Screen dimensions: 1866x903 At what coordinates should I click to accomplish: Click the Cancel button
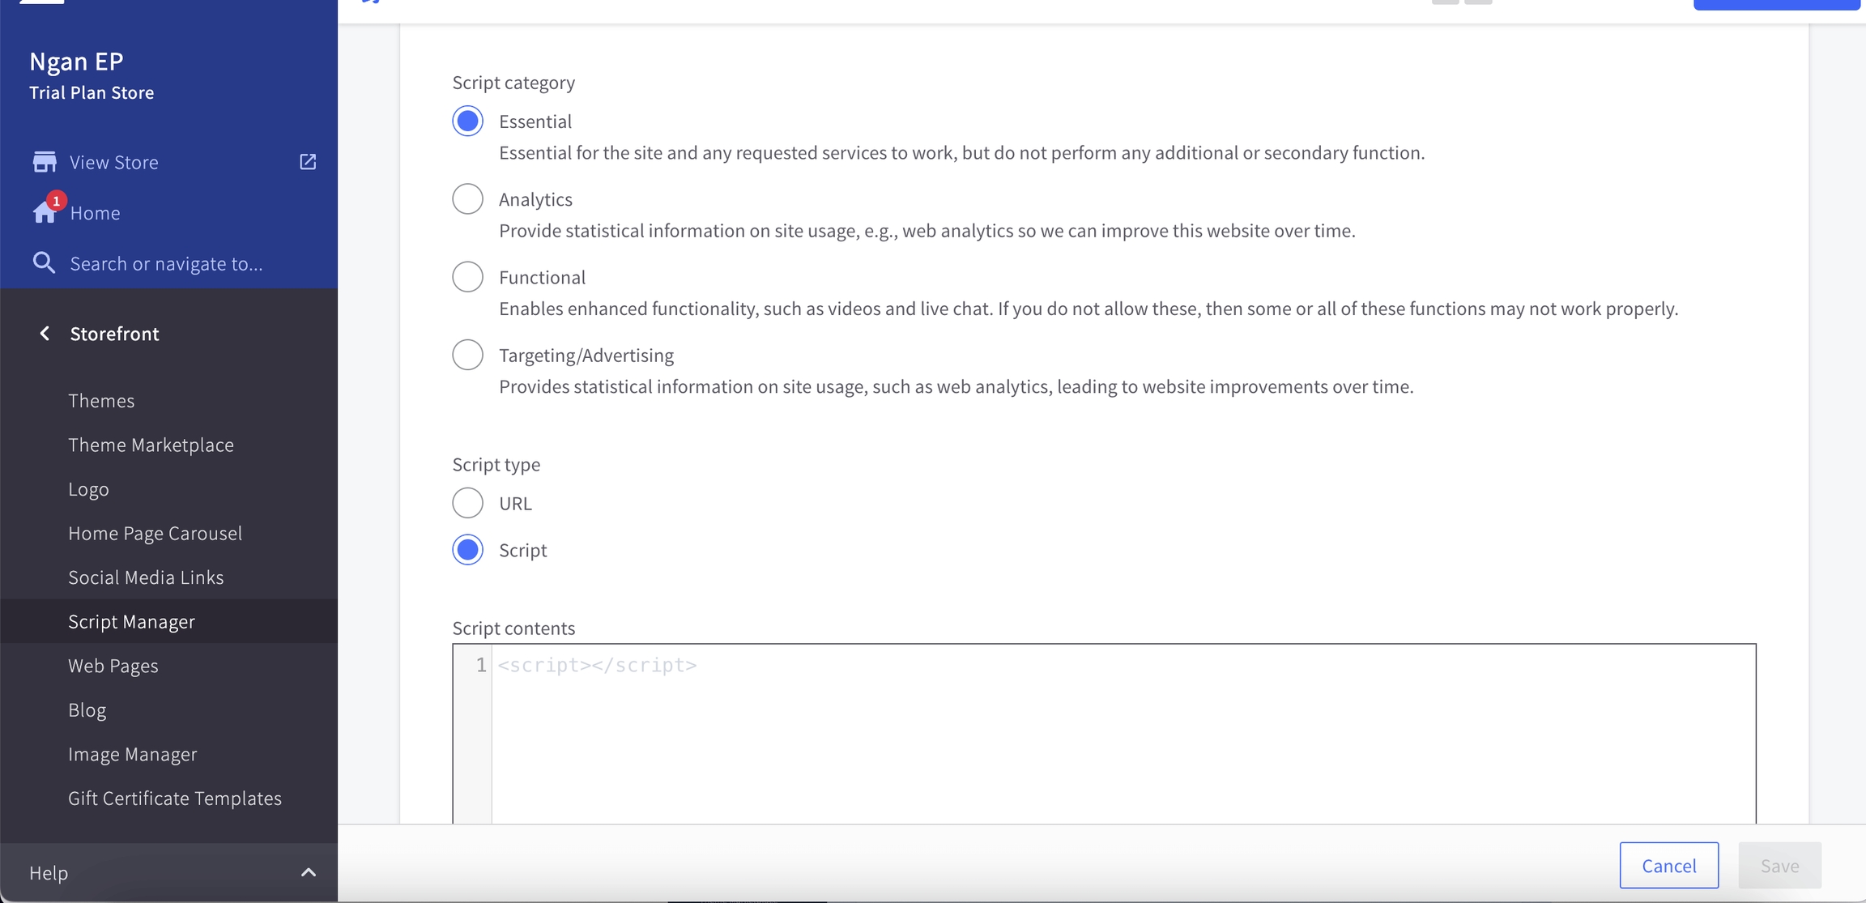pyautogui.click(x=1668, y=865)
